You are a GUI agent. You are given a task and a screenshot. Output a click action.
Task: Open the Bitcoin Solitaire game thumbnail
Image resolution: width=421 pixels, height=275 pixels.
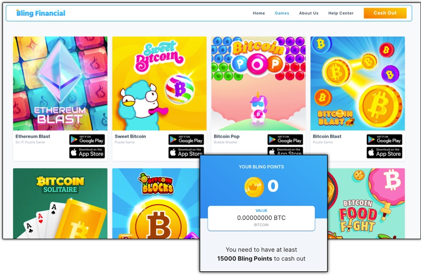pyautogui.click(x=60, y=204)
